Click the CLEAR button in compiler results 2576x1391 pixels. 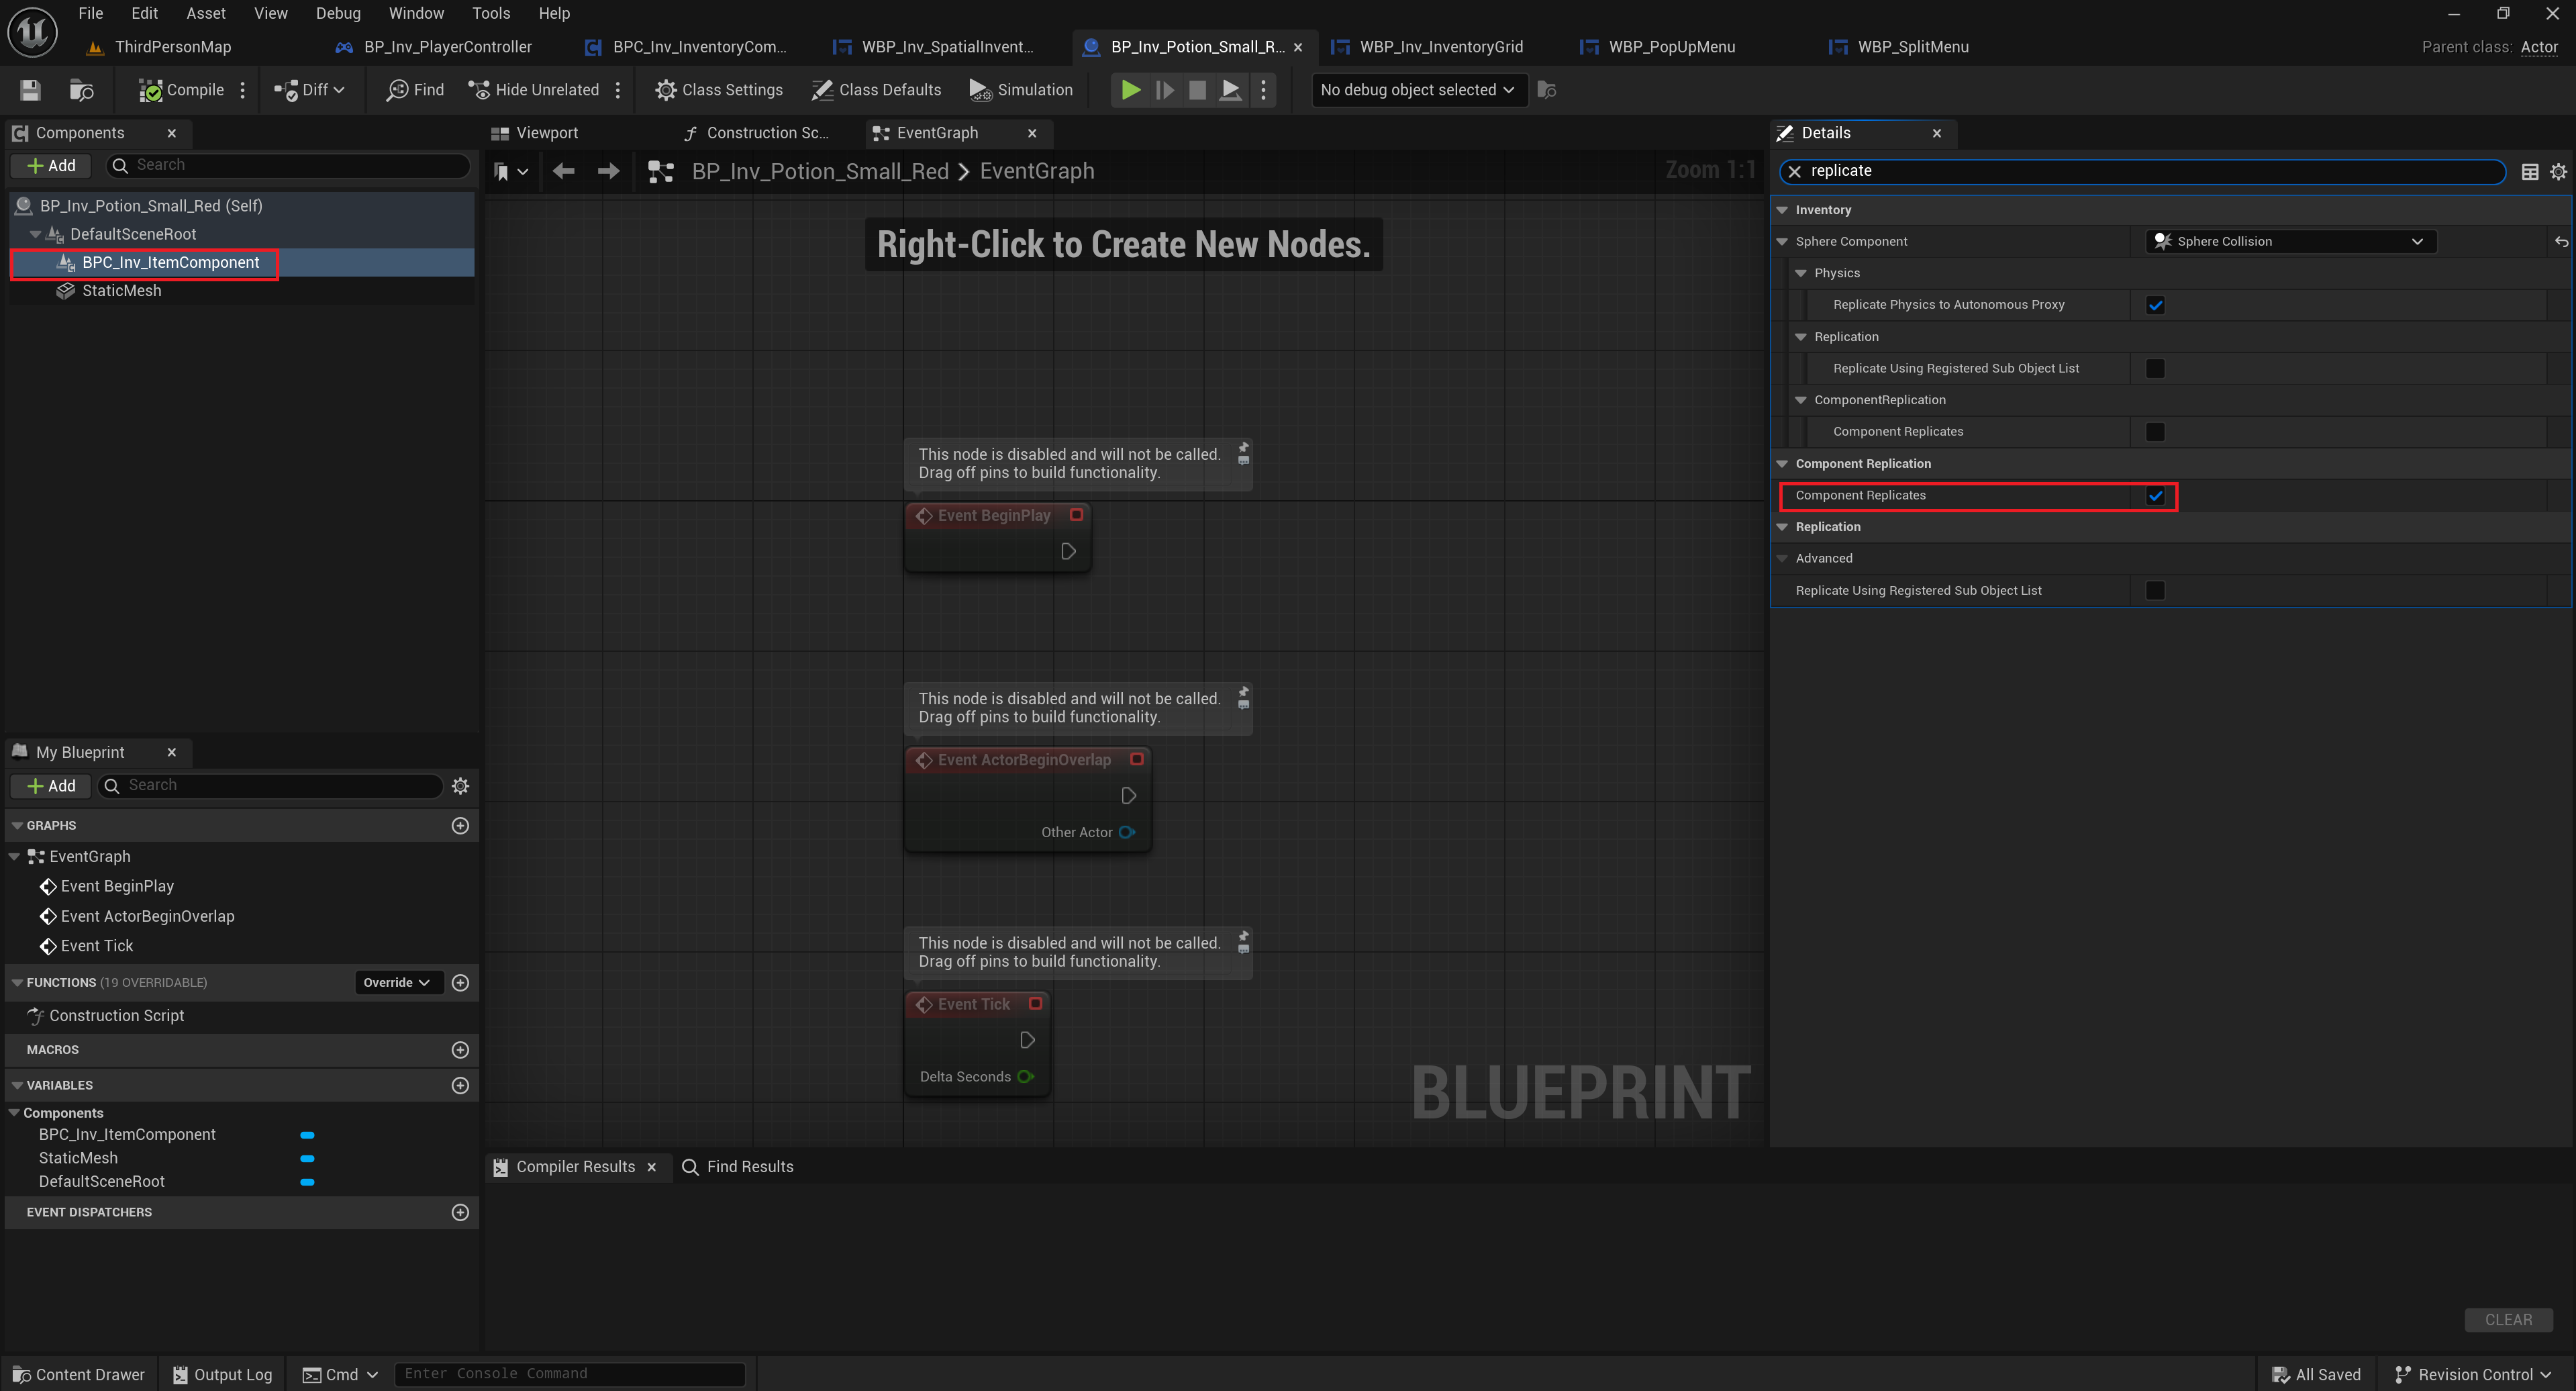click(x=2508, y=1319)
